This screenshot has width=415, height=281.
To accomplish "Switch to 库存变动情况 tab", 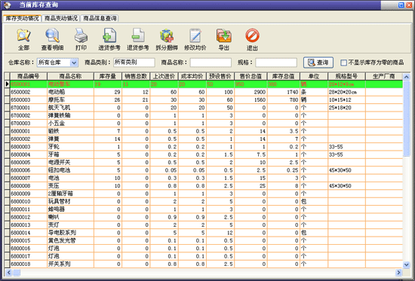I will click(x=22, y=18).
